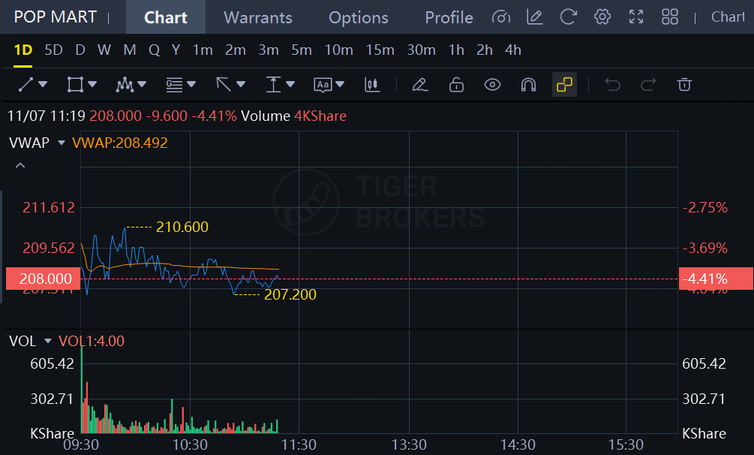Refresh the chart with the reload icon
This screenshot has height=455, width=754.
(569, 17)
